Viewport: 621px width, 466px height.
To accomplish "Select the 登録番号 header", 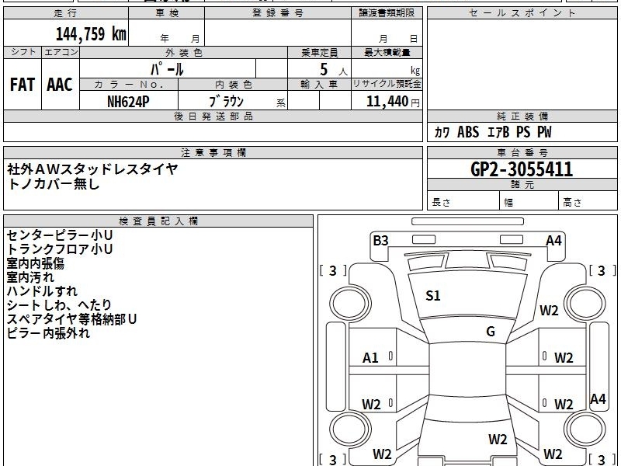I will pyautogui.click(x=278, y=13).
